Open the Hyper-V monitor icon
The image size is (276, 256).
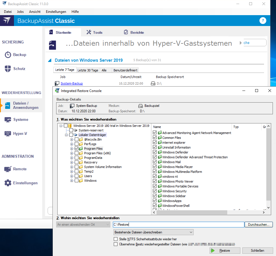coord(8,133)
